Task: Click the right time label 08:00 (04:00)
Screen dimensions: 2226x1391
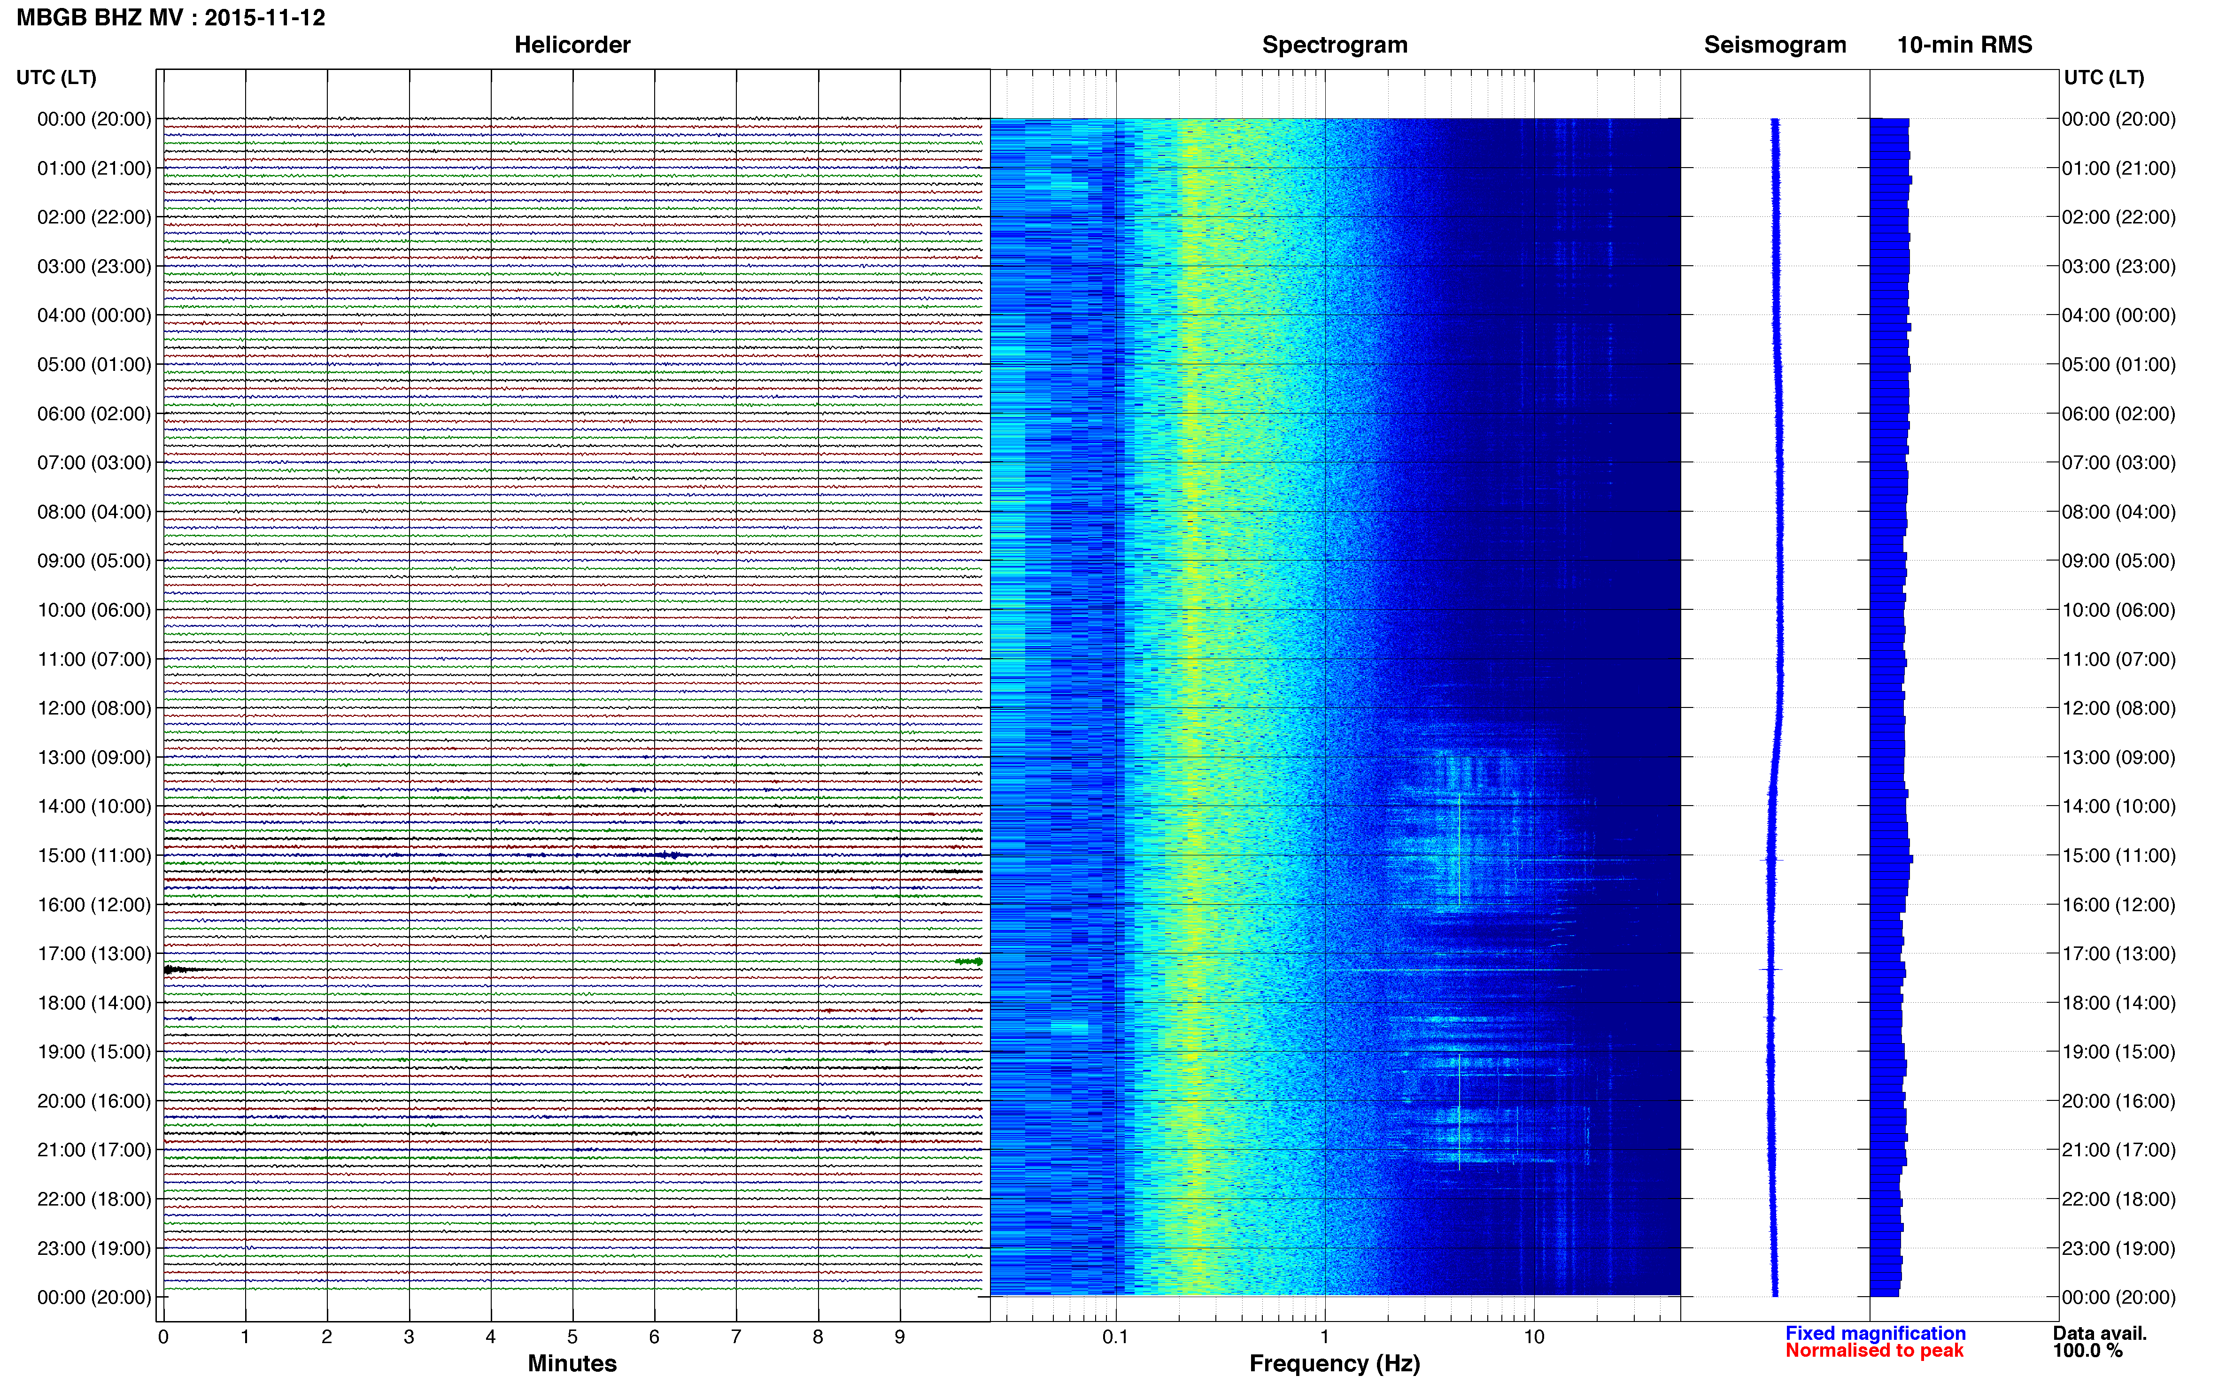Action: click(2118, 512)
